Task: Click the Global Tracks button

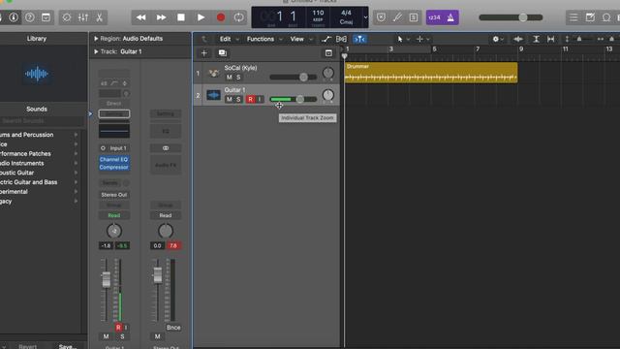Action: point(328,53)
